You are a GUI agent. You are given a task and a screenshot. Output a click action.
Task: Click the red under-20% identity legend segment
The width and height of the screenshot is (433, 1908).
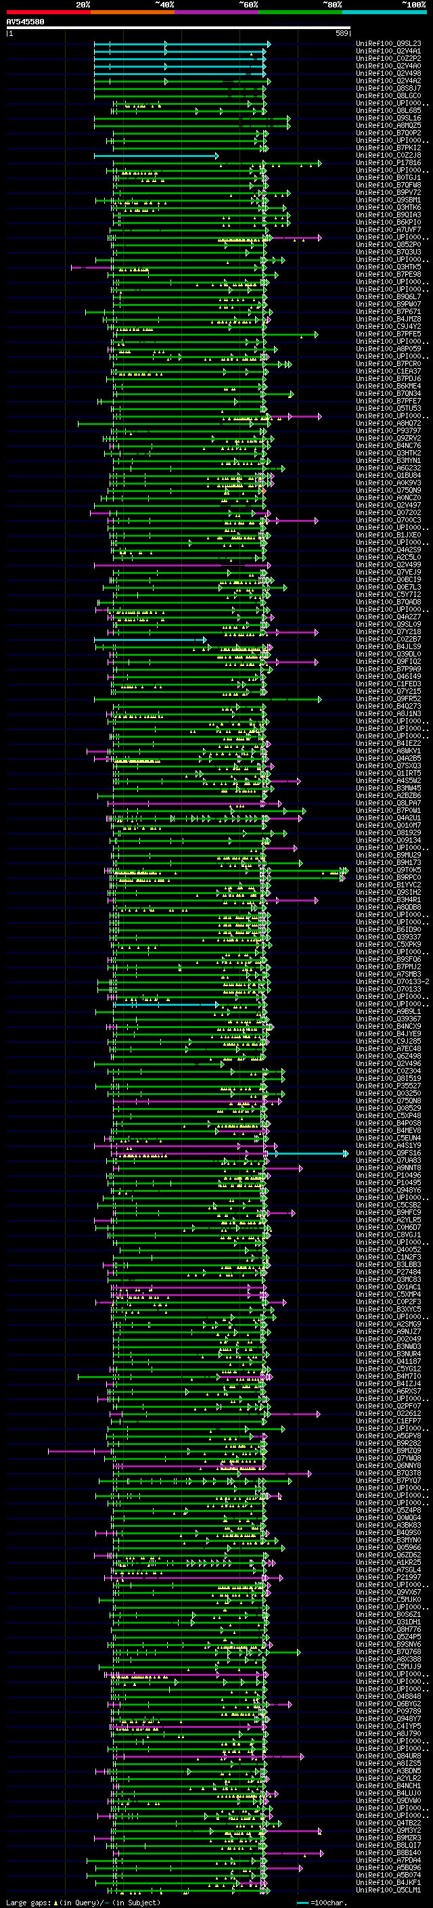(48, 12)
